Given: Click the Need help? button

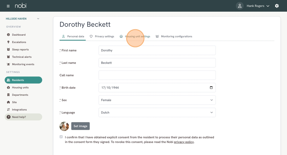Looking at the screenshot, I should pos(23,117).
